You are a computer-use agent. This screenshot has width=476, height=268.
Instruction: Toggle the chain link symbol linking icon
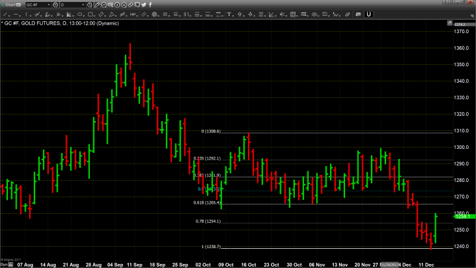(x=130, y=5)
